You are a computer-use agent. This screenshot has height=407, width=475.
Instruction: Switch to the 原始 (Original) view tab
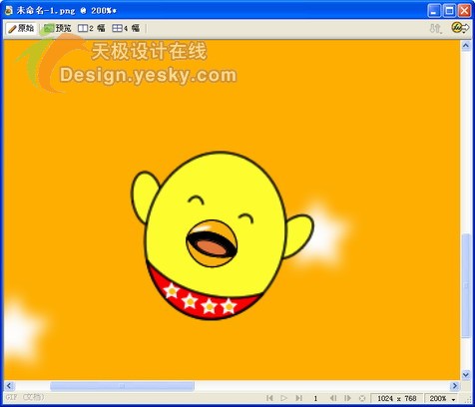click(21, 29)
